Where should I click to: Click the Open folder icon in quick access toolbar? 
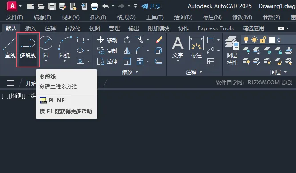pyautogui.click(x=41, y=6)
